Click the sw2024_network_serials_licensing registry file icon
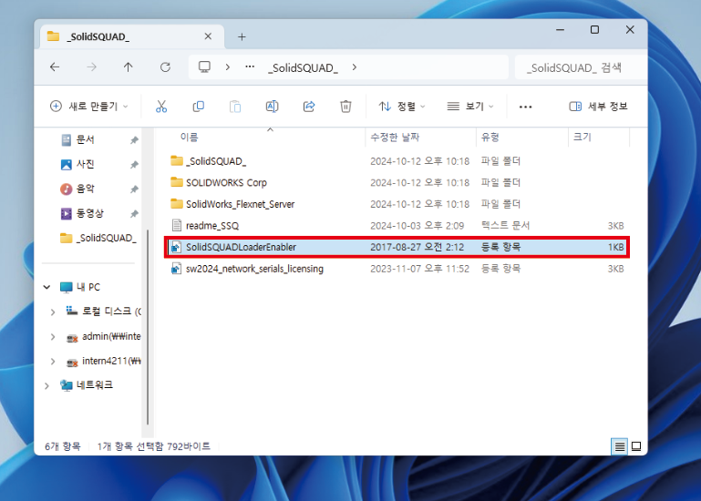Image resolution: width=701 pixels, height=501 pixels. click(177, 269)
